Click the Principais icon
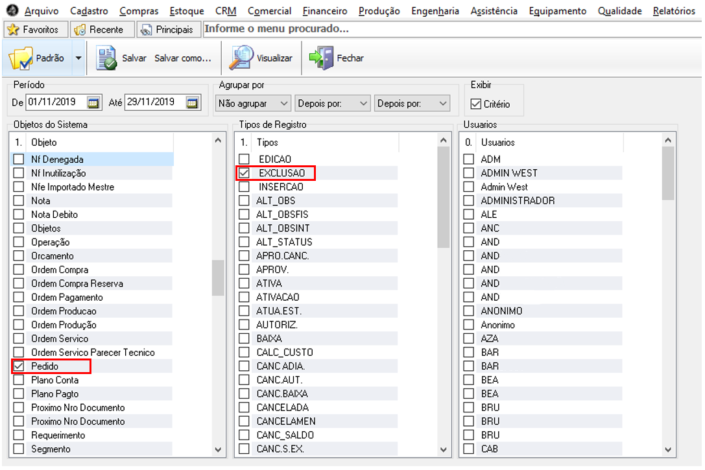This screenshot has width=705, height=470. (x=146, y=30)
